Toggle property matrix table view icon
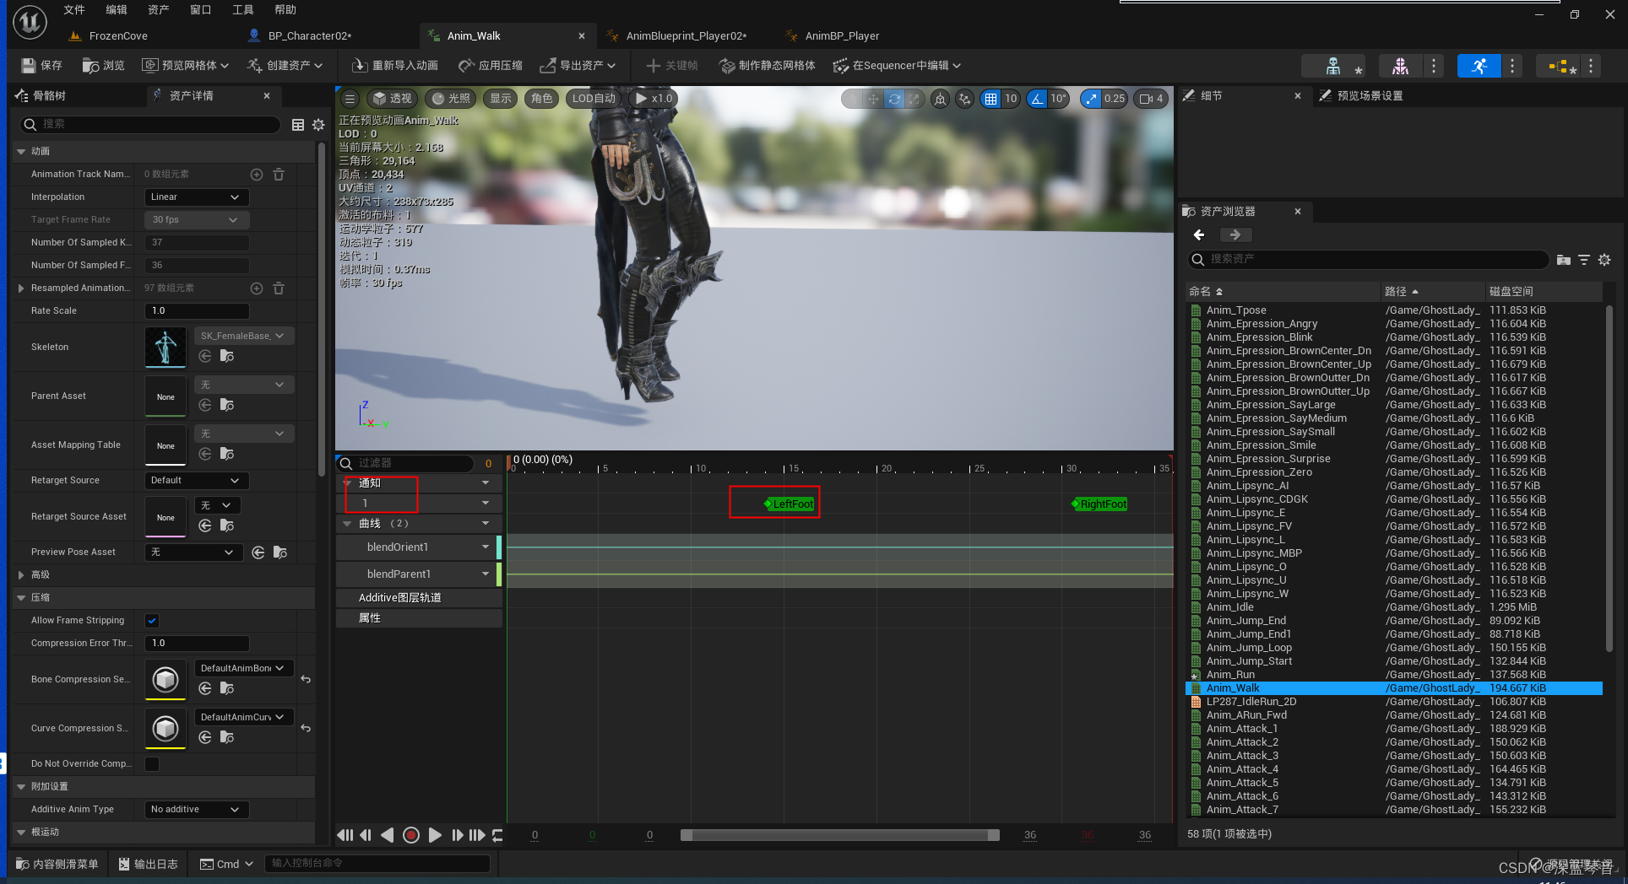Screen dimensions: 1628x884 tap(298, 125)
